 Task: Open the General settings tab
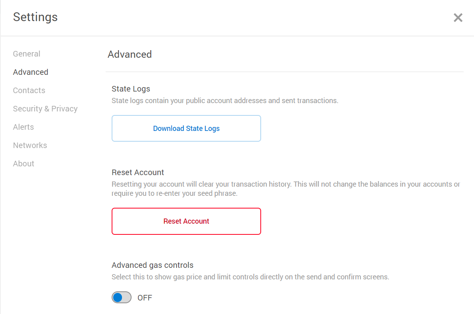27,54
